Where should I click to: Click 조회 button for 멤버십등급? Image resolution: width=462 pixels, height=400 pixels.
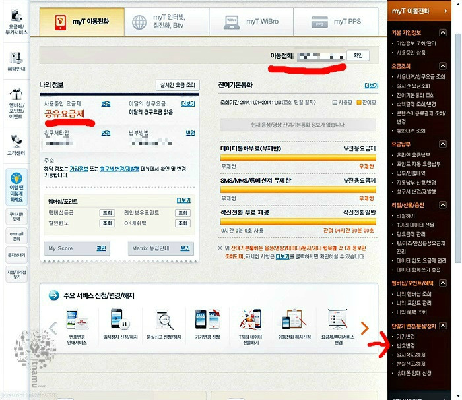pos(107,213)
